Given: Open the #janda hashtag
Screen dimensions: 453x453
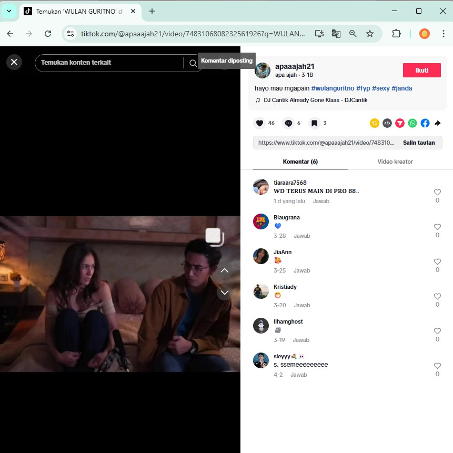Looking at the screenshot, I should pyautogui.click(x=402, y=88).
